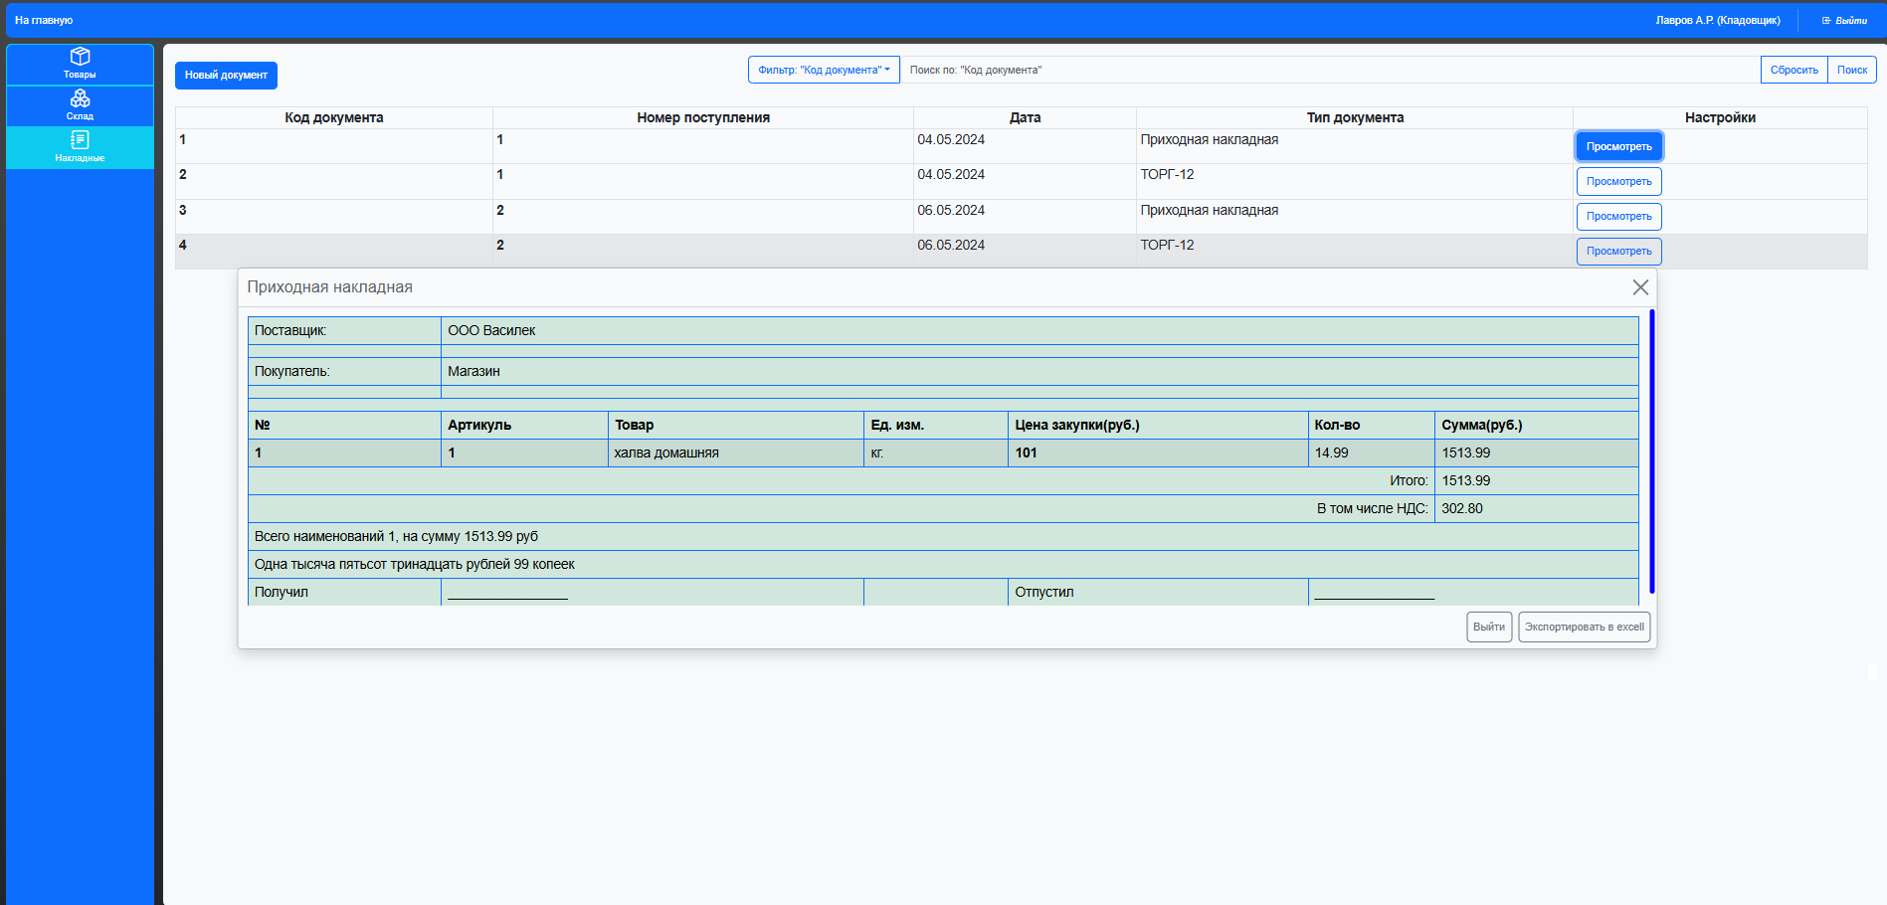1887x905 pixels.
Task: Click Экспортировать в excell button
Action: point(1584,627)
